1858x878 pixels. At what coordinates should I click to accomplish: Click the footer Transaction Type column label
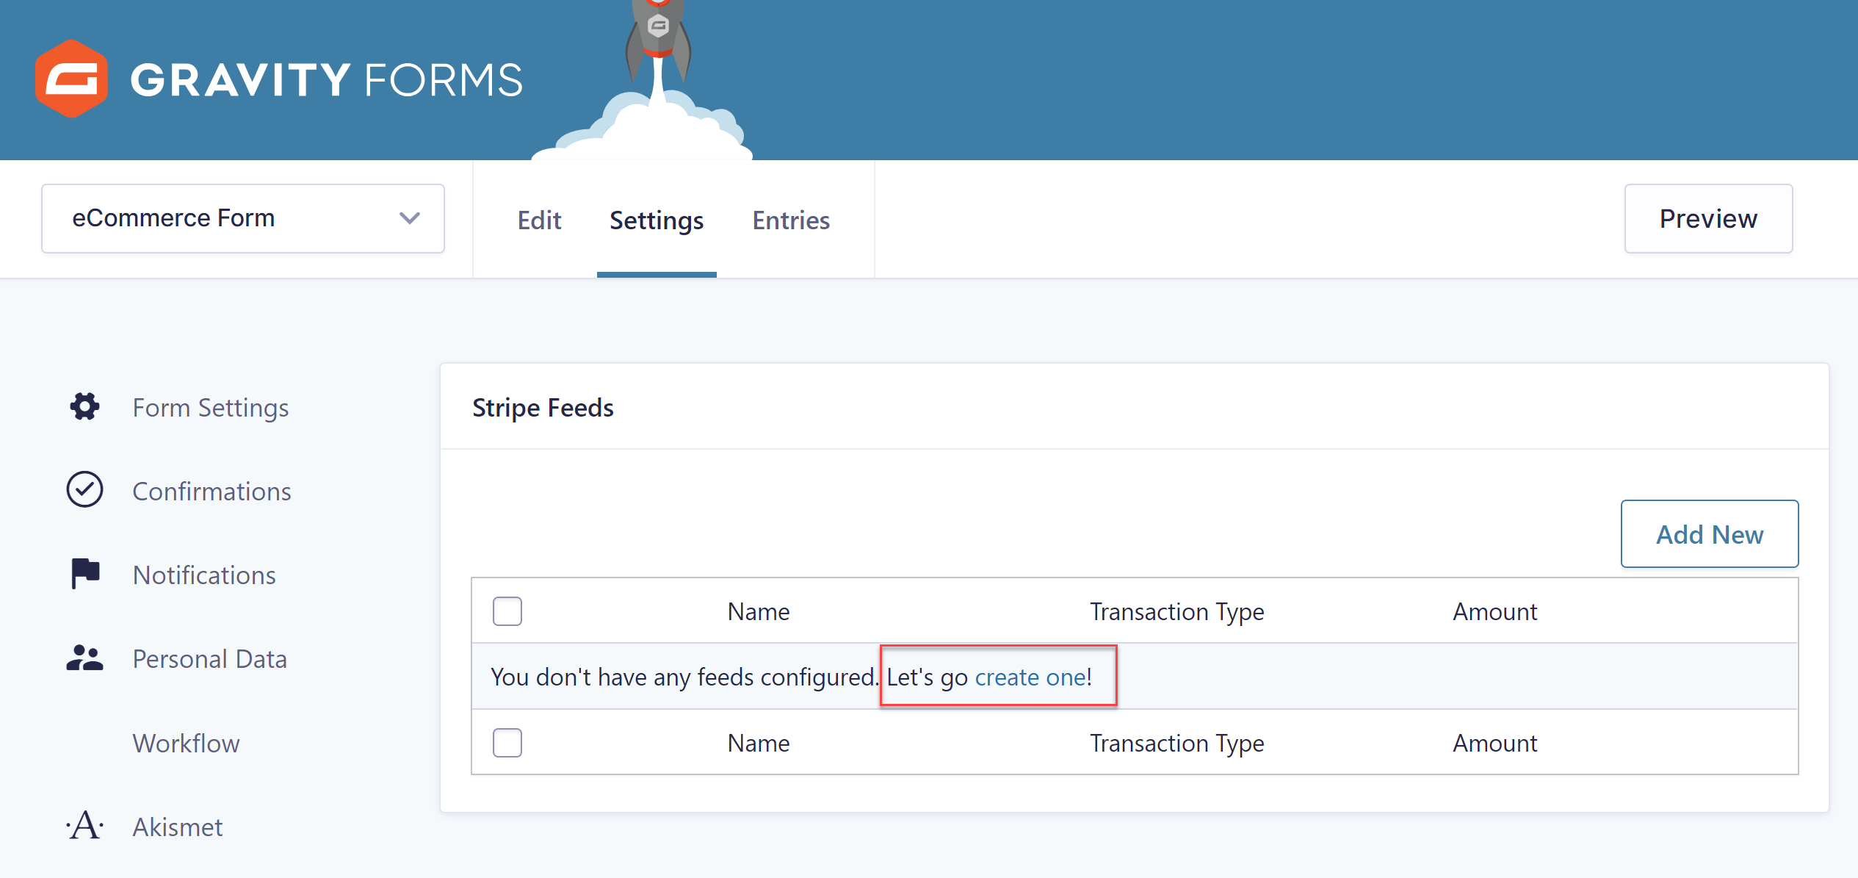1176,743
